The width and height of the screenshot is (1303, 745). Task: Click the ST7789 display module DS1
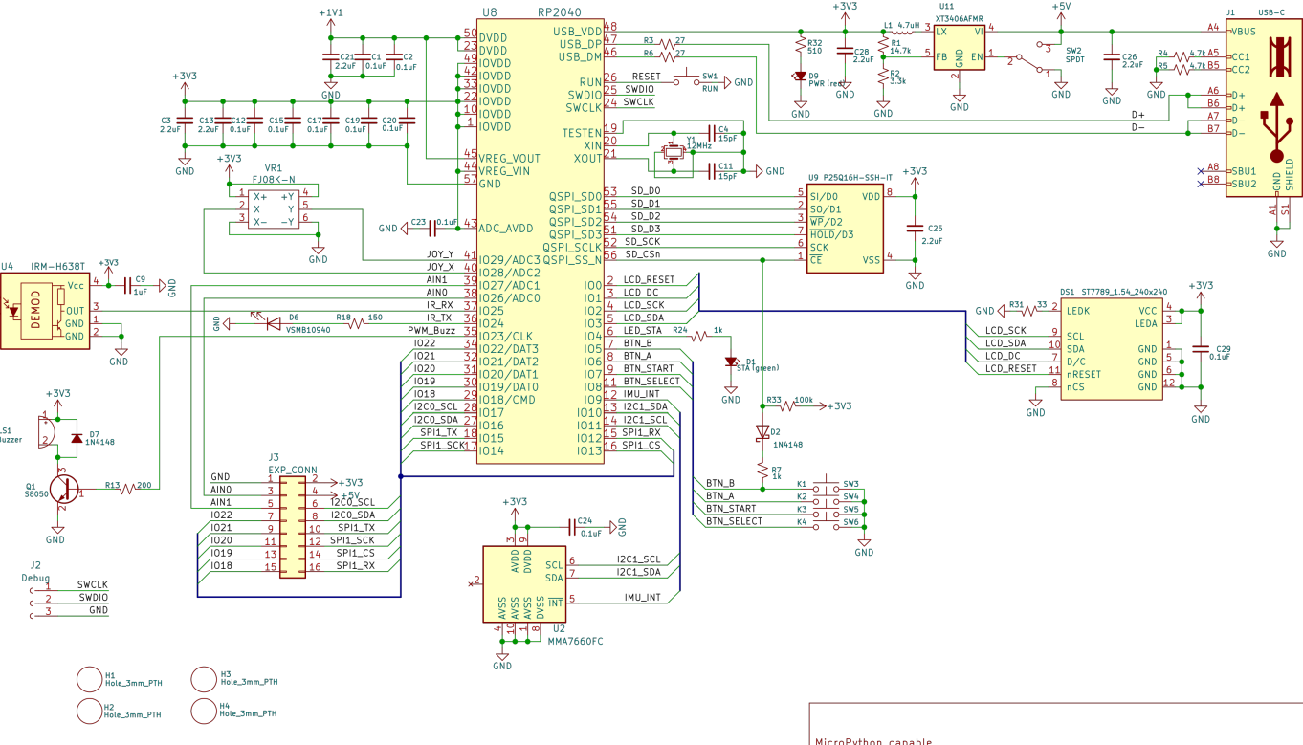point(1111,348)
